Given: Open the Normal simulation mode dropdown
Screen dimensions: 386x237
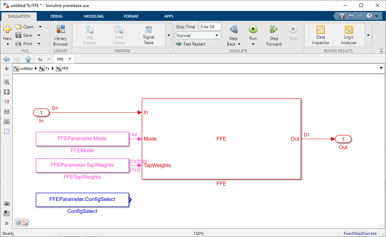Looking at the screenshot, I should coord(198,36).
